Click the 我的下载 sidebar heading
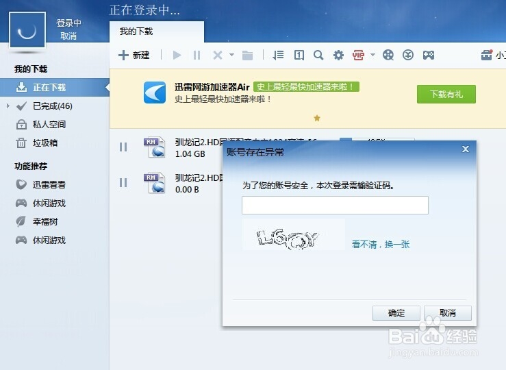The image size is (506, 370). 31,69
